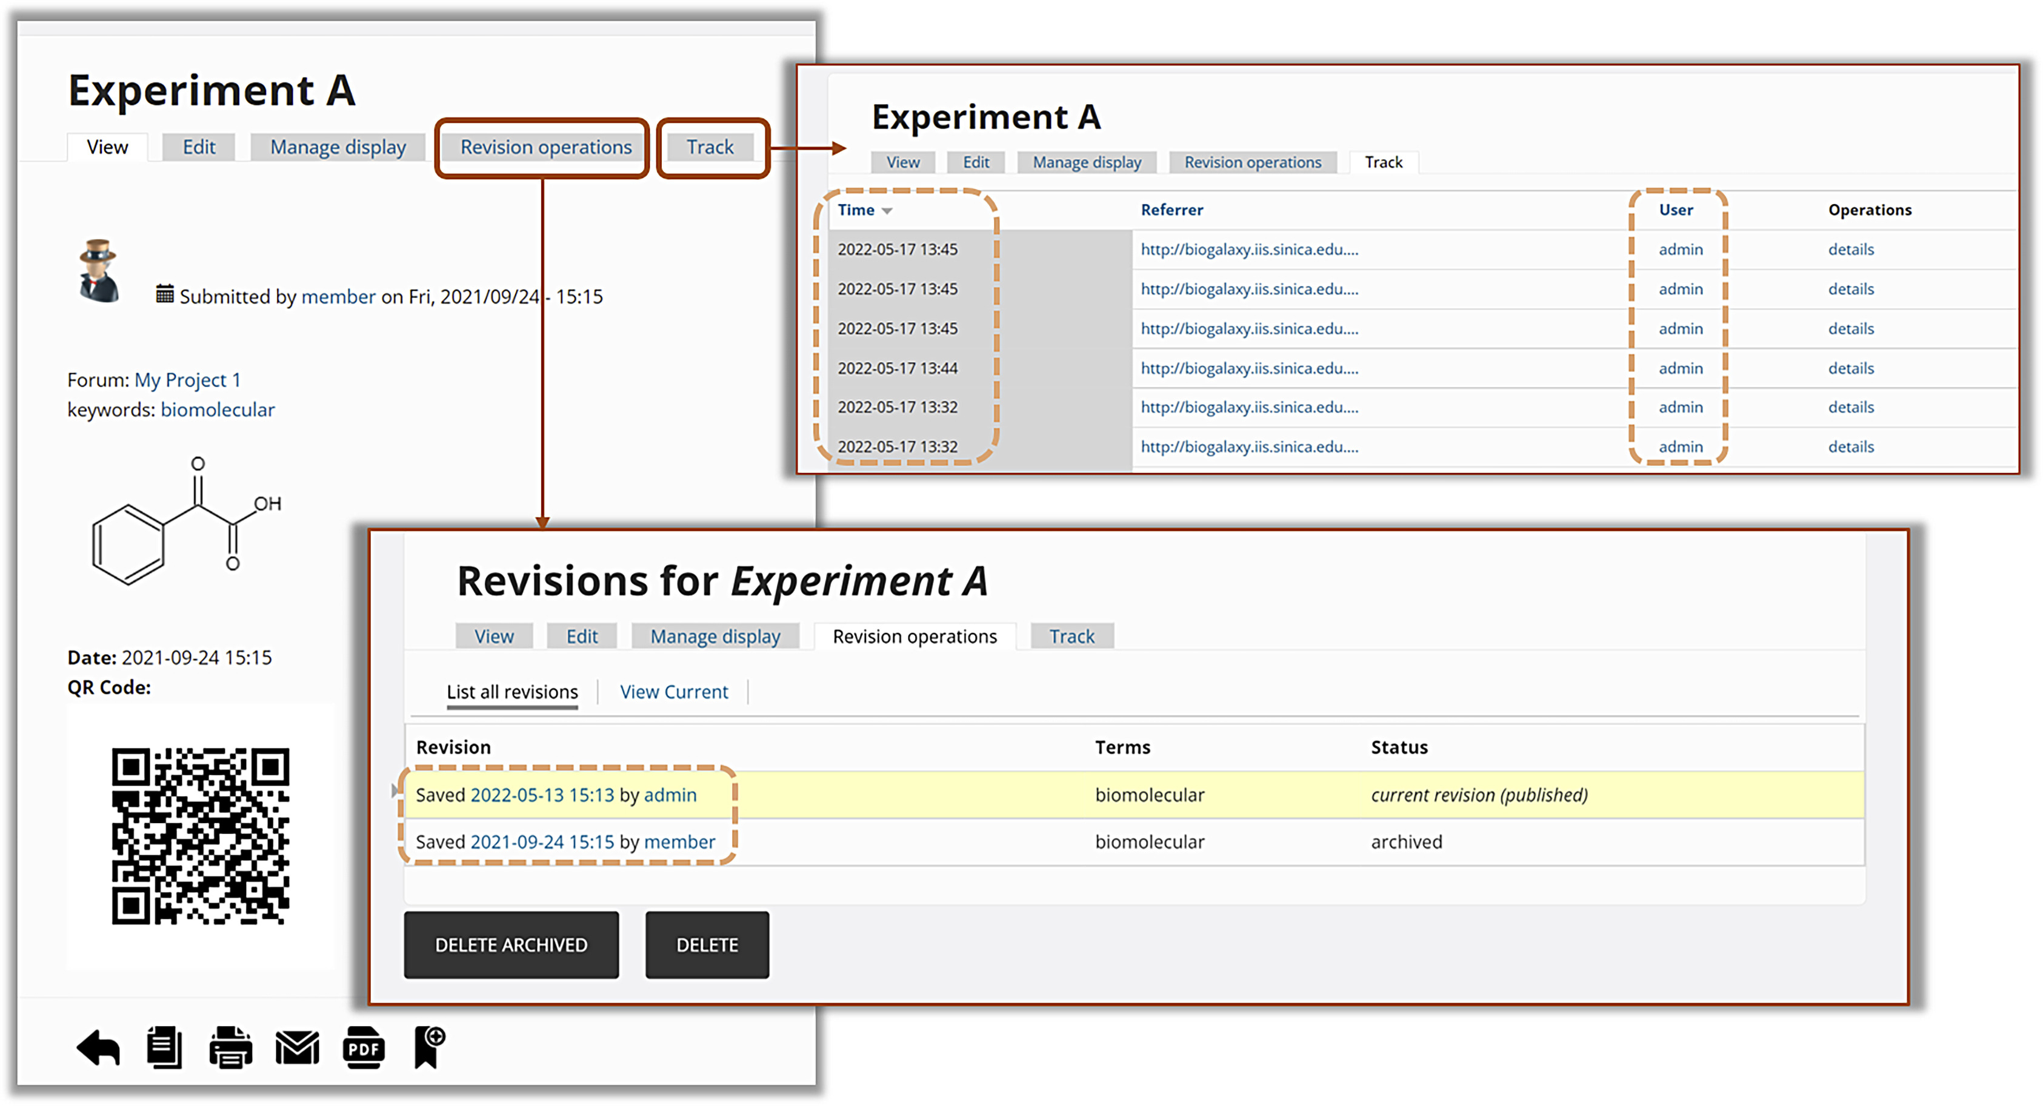
Task: Open Track tab in main Experiment A page
Action: [710, 147]
